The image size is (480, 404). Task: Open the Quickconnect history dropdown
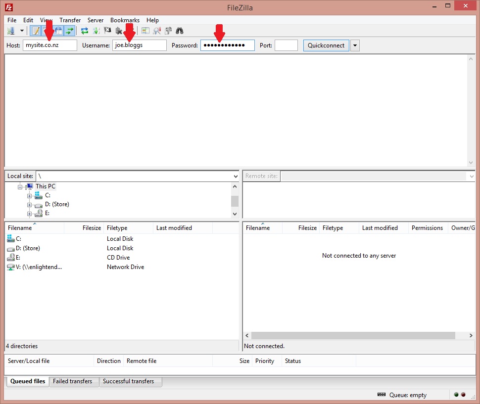click(x=355, y=45)
